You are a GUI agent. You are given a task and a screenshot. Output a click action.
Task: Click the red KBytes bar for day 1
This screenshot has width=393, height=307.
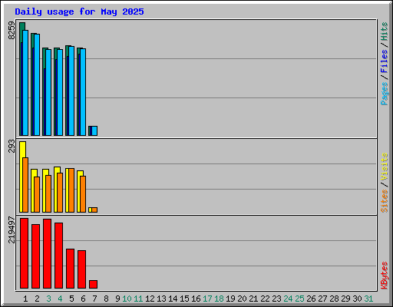pyautogui.click(x=24, y=253)
